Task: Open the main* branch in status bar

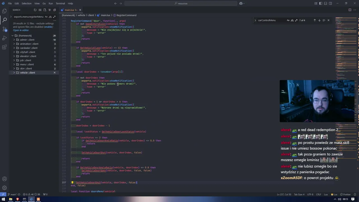Action: (x=12, y=194)
